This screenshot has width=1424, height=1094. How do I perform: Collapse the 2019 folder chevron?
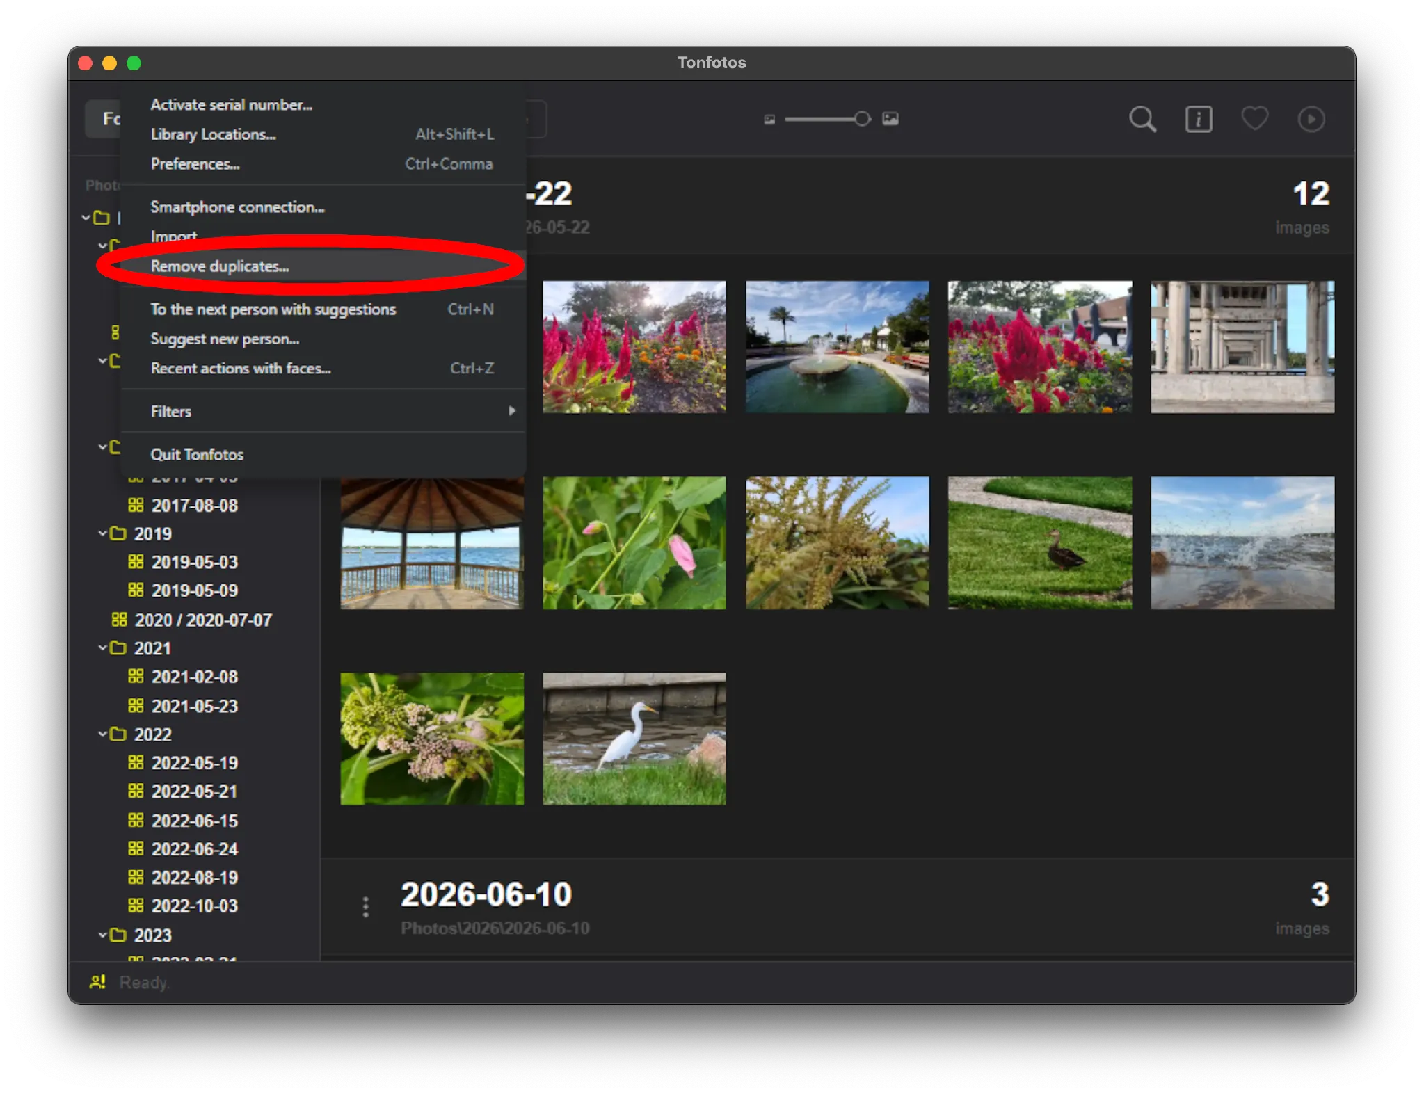click(x=102, y=533)
